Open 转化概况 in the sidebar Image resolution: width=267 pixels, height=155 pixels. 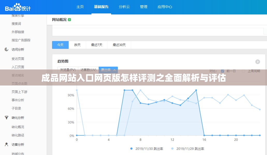coord(18,127)
